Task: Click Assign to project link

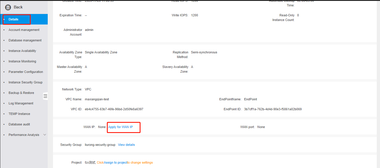Action: 115,163
